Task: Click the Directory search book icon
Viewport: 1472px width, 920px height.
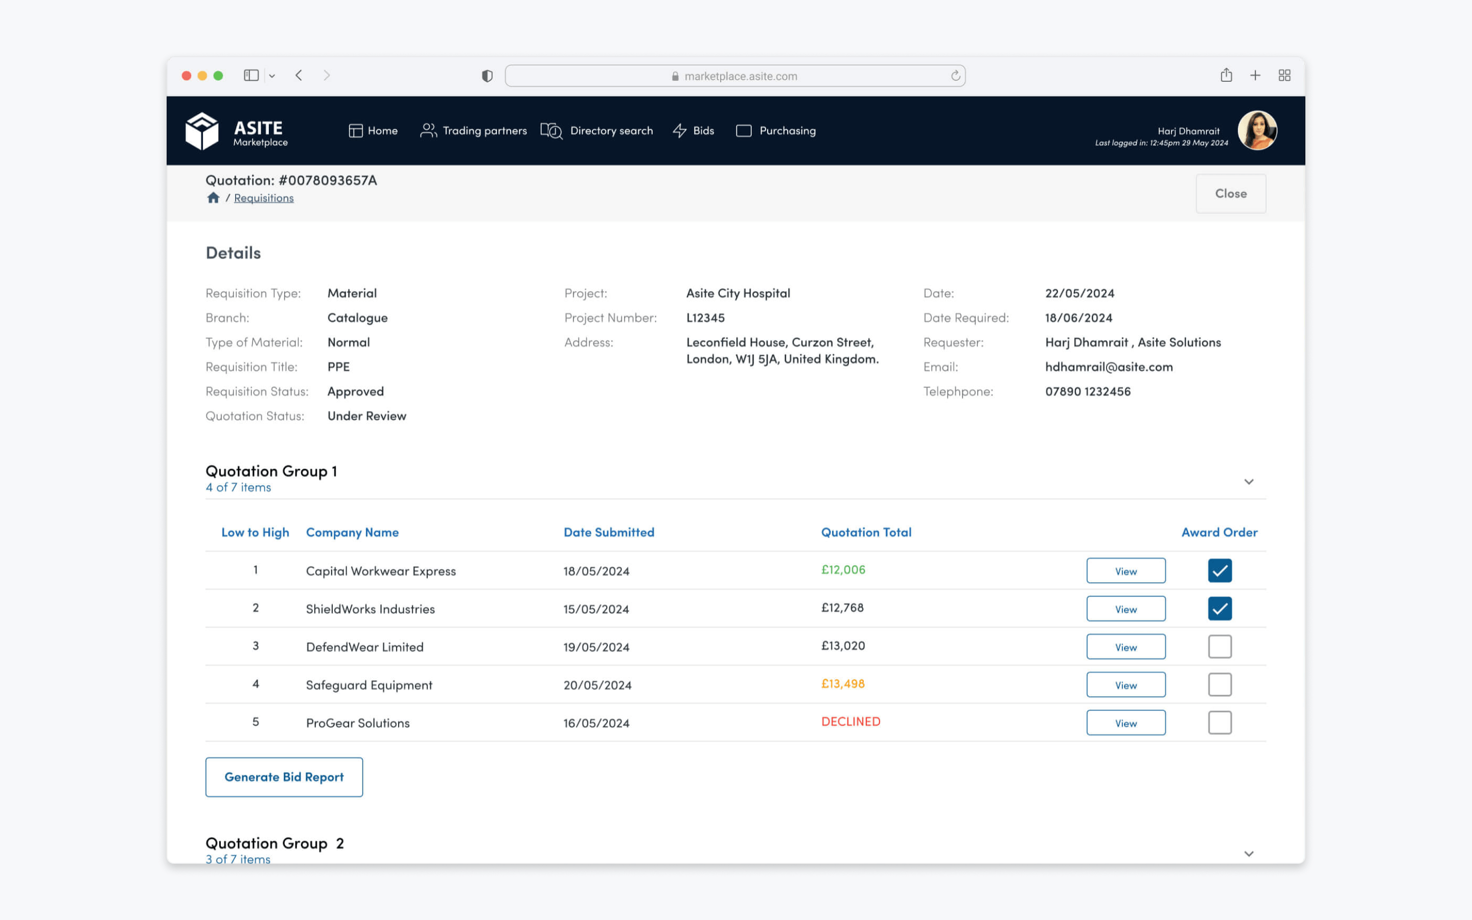Action: 551,131
